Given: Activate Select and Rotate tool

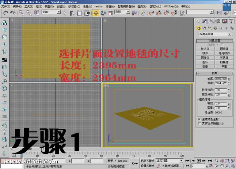Looking at the screenshot, I should coord(103,13).
